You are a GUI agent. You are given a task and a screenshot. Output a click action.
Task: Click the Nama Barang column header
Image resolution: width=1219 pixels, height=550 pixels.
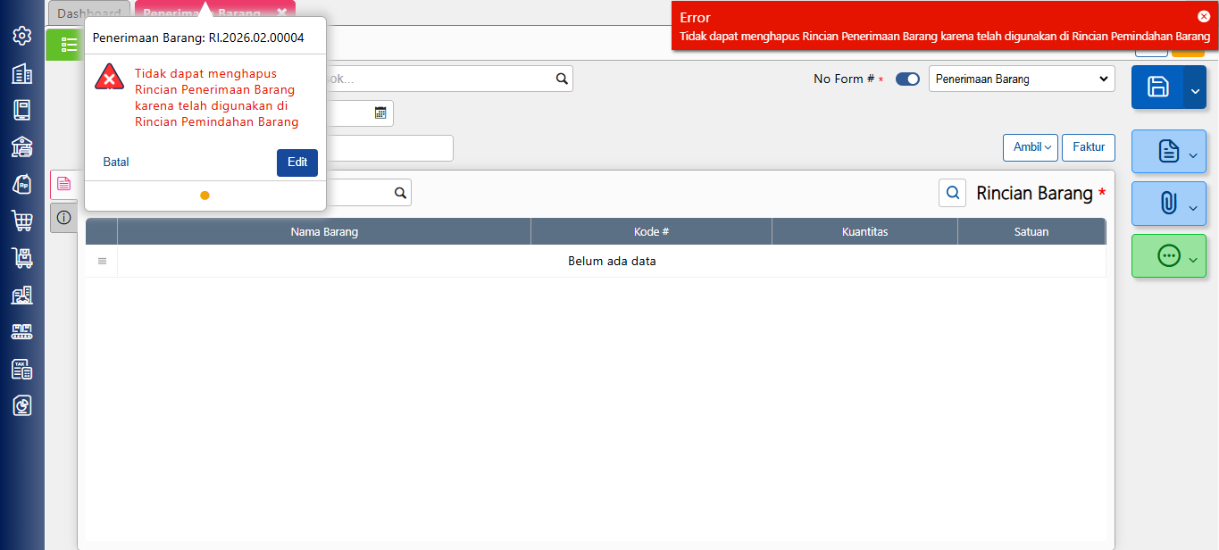click(x=324, y=232)
